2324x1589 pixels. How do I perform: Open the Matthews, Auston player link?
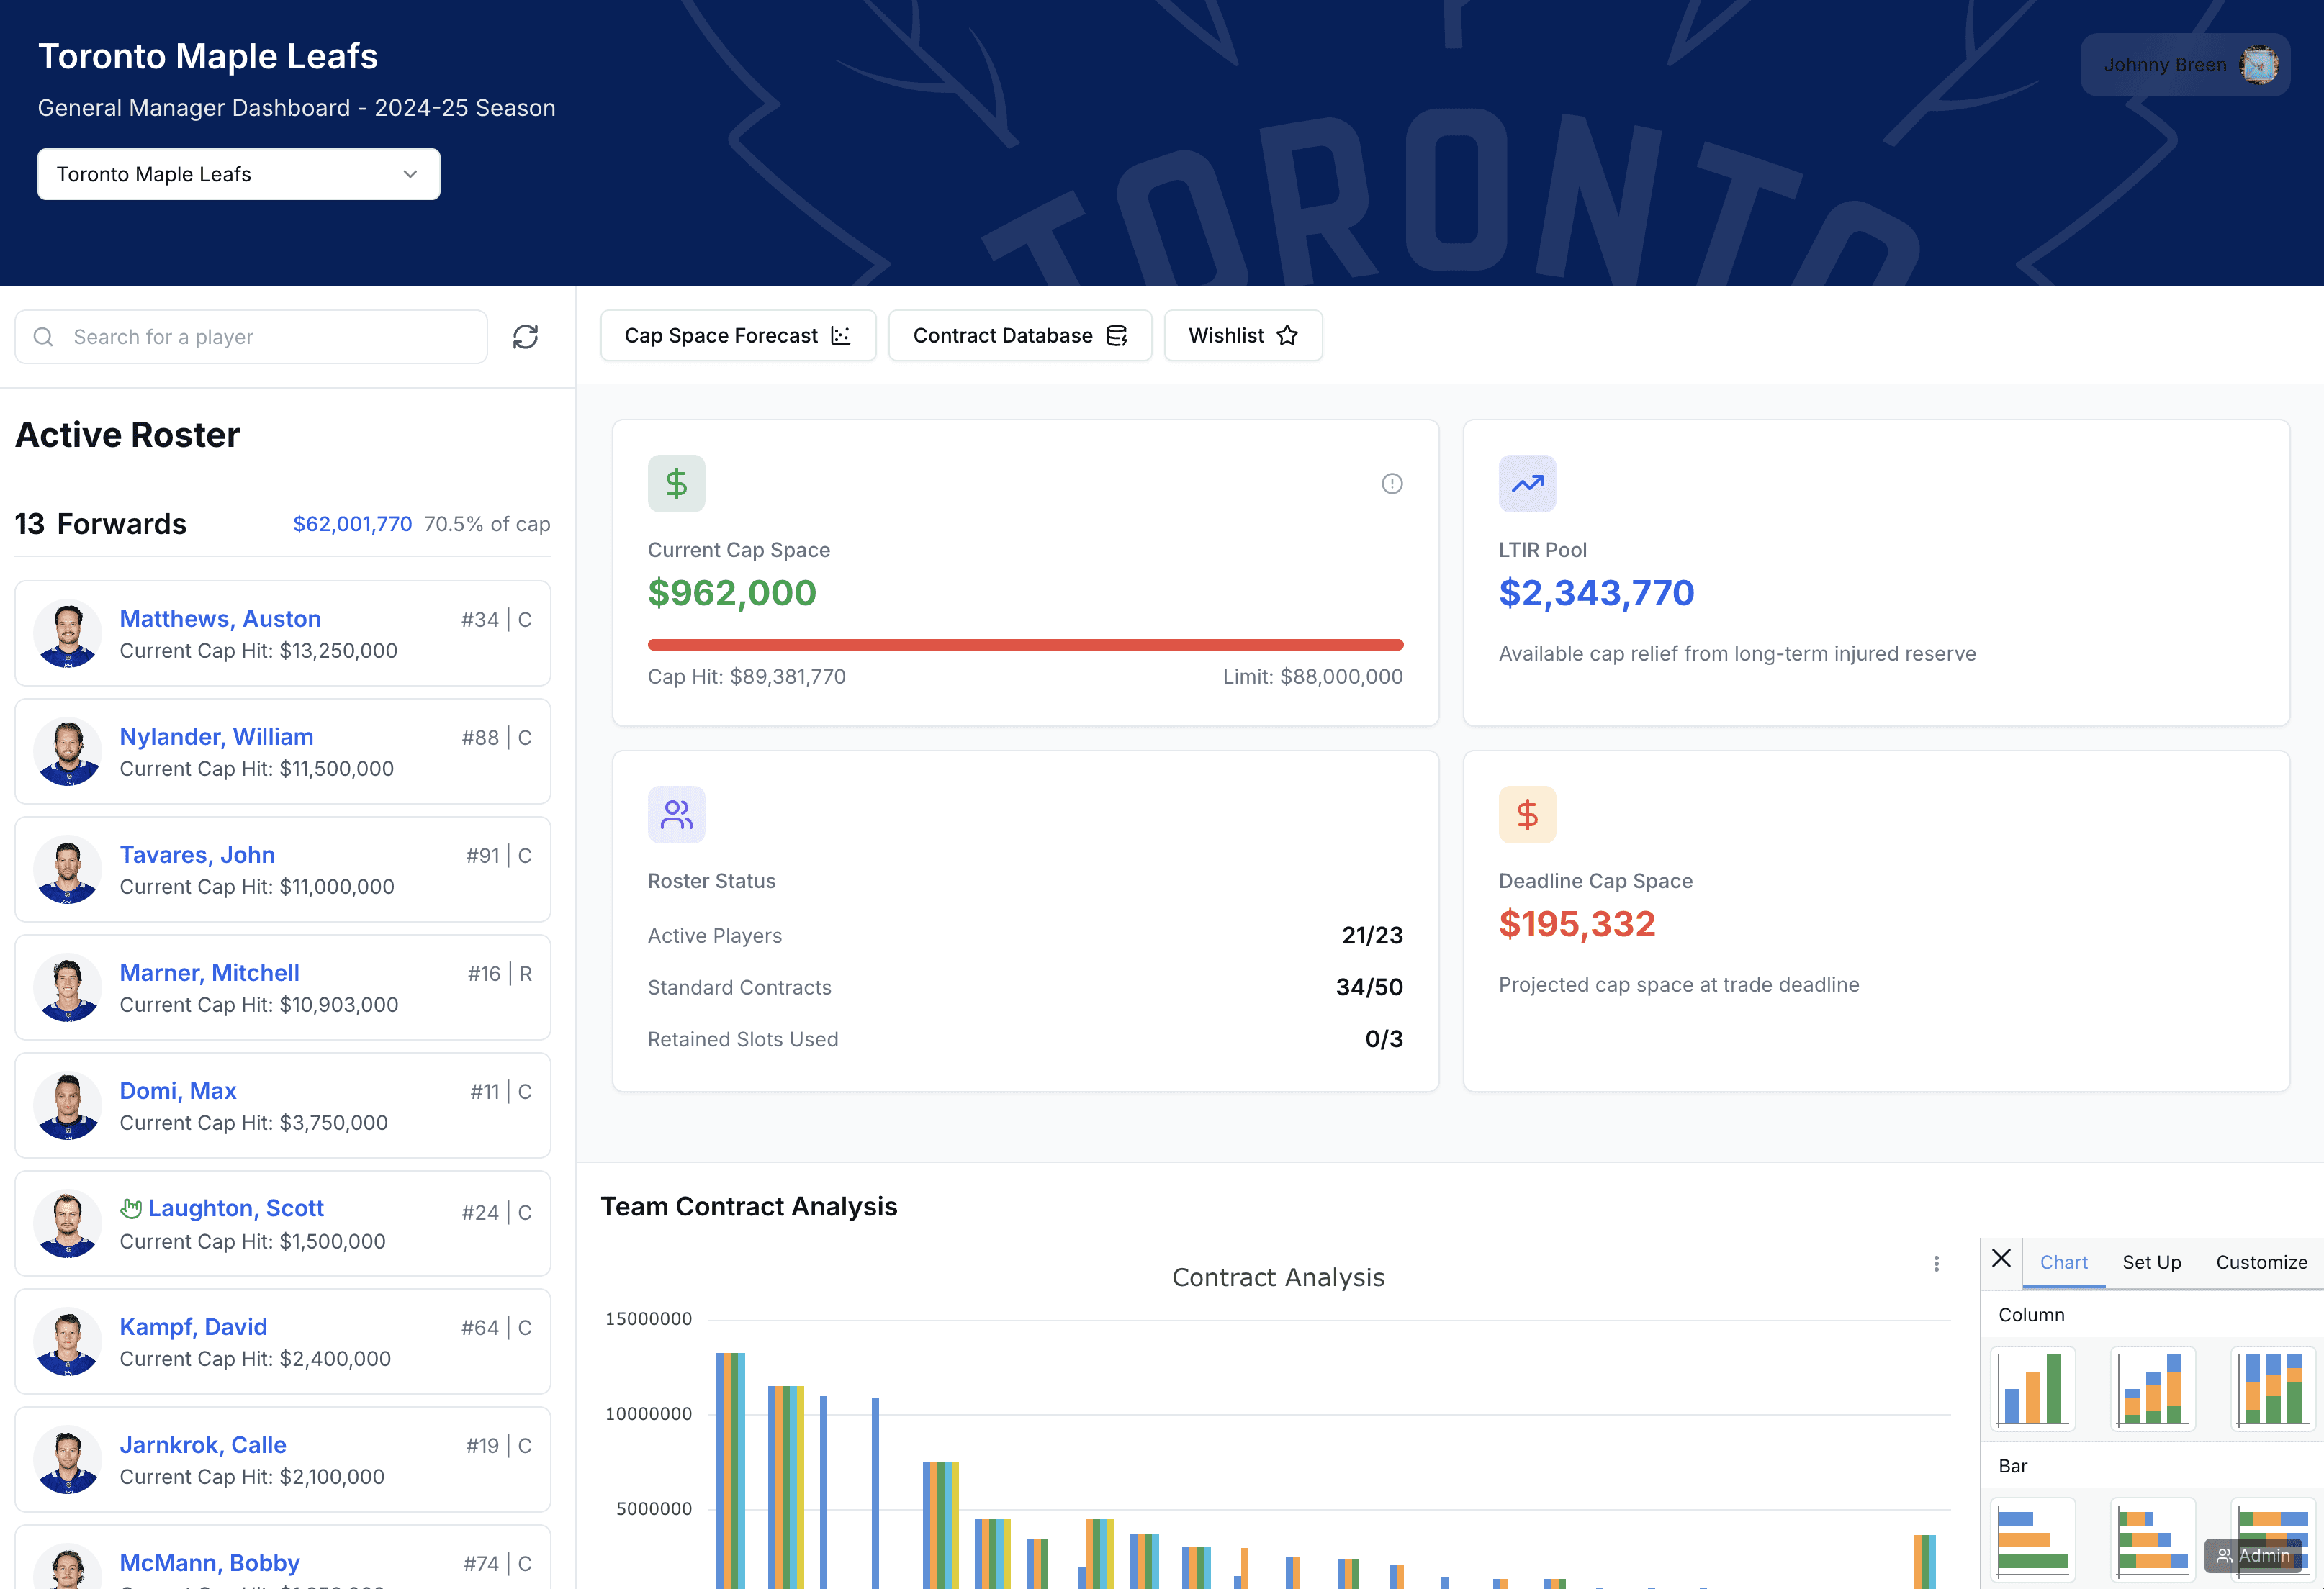[220, 619]
